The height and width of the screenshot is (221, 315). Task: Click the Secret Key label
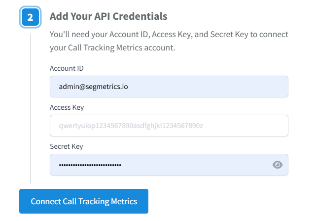pos(67,146)
